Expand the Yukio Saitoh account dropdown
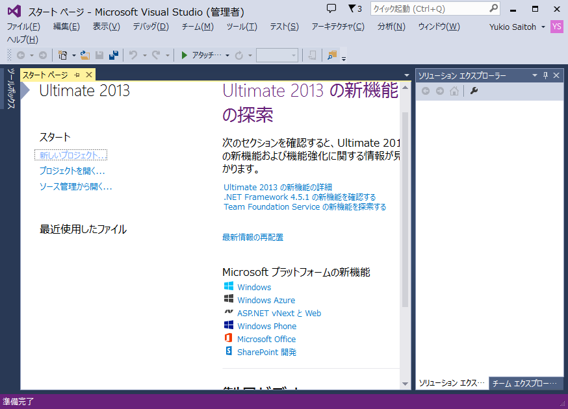The image size is (568, 409). click(543, 27)
